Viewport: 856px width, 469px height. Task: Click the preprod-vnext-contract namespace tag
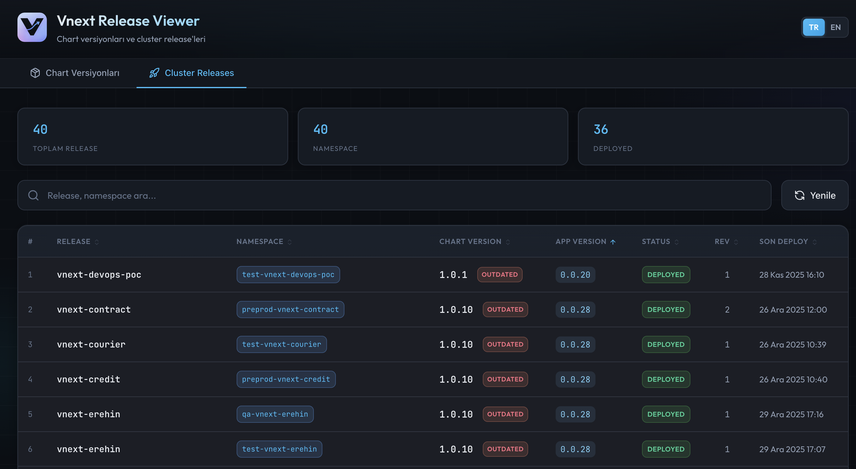291,310
